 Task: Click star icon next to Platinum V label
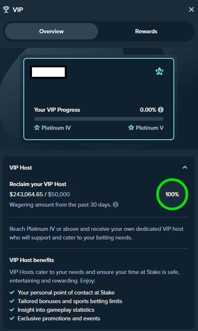click(131, 128)
